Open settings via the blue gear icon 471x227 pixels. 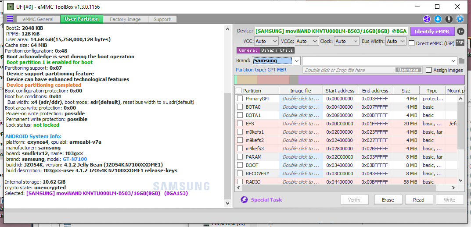(x=460, y=19)
